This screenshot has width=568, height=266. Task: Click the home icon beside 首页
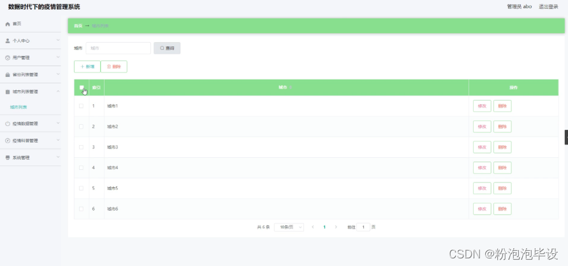tap(8, 24)
